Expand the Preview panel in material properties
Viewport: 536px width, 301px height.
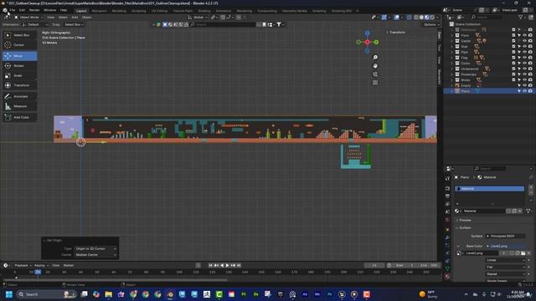[465, 220]
